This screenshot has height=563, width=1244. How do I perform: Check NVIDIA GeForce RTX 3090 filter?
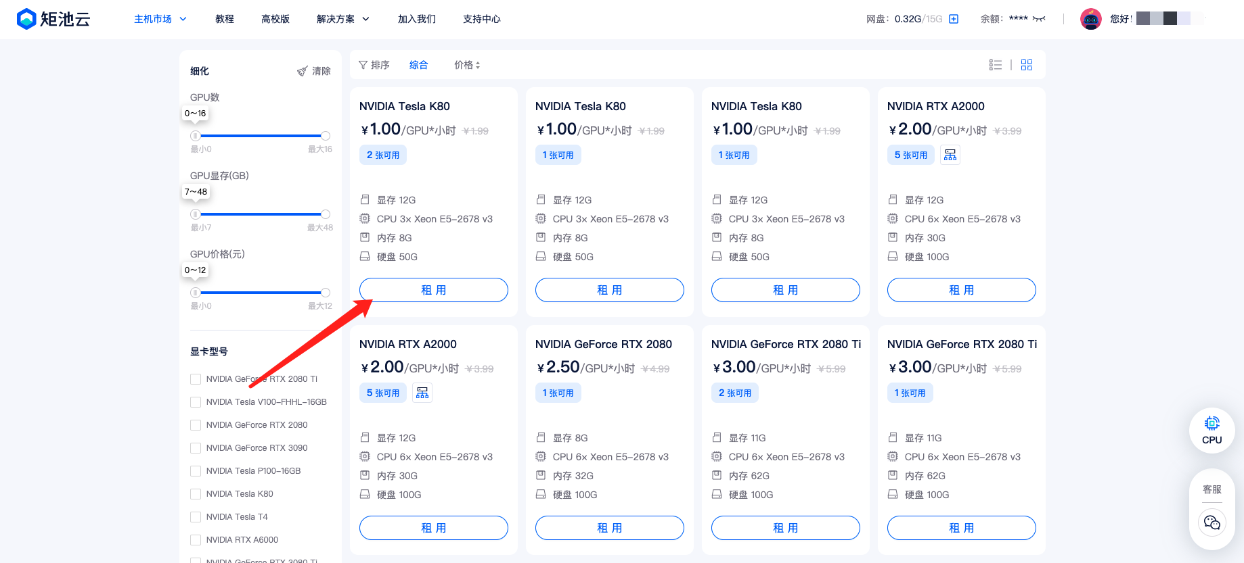pyautogui.click(x=196, y=448)
